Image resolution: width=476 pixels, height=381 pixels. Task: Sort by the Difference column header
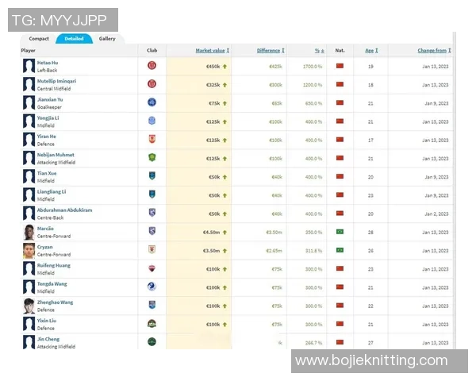tap(268, 50)
